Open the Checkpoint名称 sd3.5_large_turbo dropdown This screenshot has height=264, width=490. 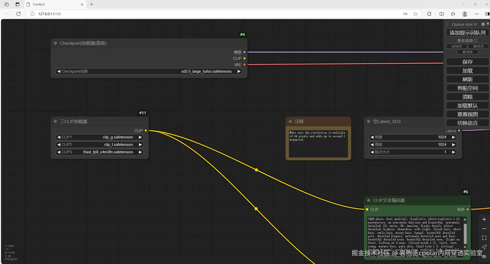click(149, 71)
